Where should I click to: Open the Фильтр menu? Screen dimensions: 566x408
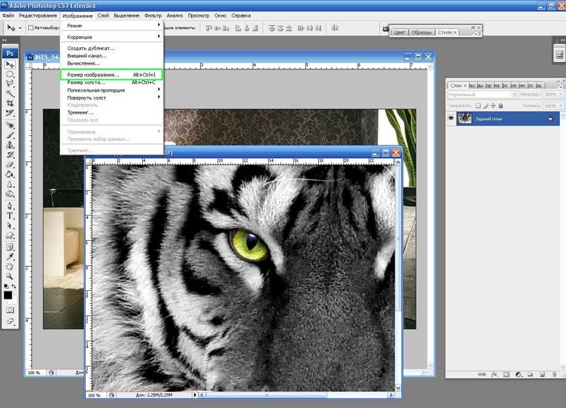154,15
